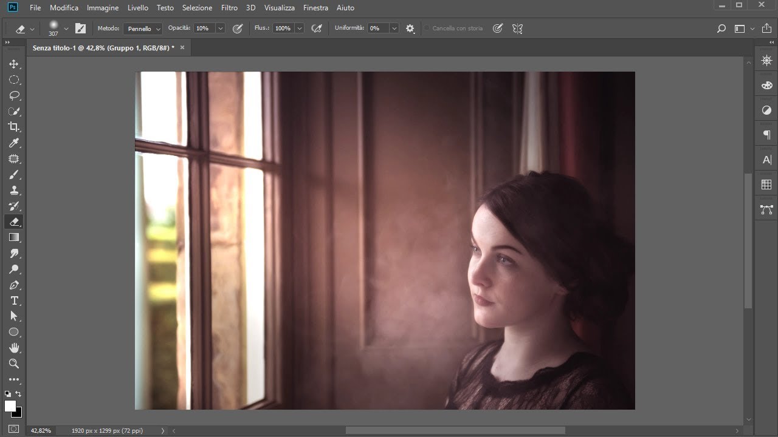Select the Path Selection tool
This screenshot has width=778, height=437.
[x=14, y=316]
